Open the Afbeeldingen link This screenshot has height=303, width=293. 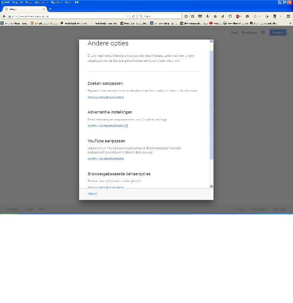pyautogui.click(x=249, y=33)
